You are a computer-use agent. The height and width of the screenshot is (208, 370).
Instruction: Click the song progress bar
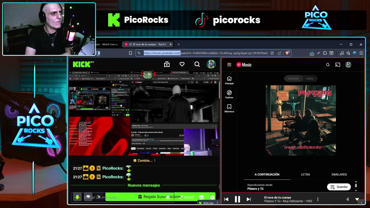tap(293, 192)
